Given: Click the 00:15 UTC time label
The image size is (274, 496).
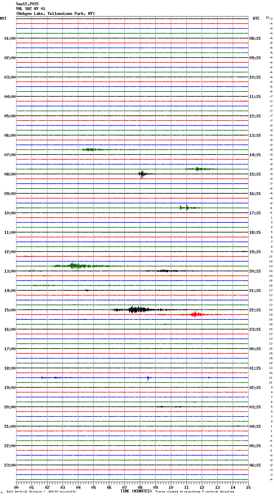Looking at the screenshot, I should click(255, 349).
